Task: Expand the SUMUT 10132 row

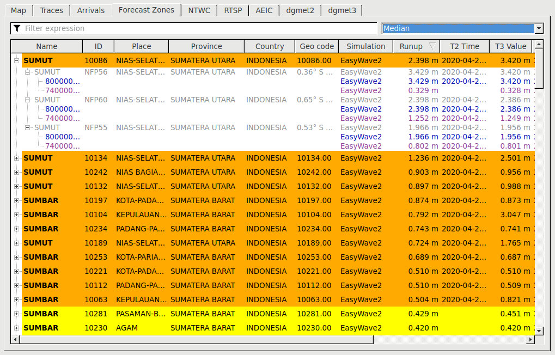Action: coord(17,187)
